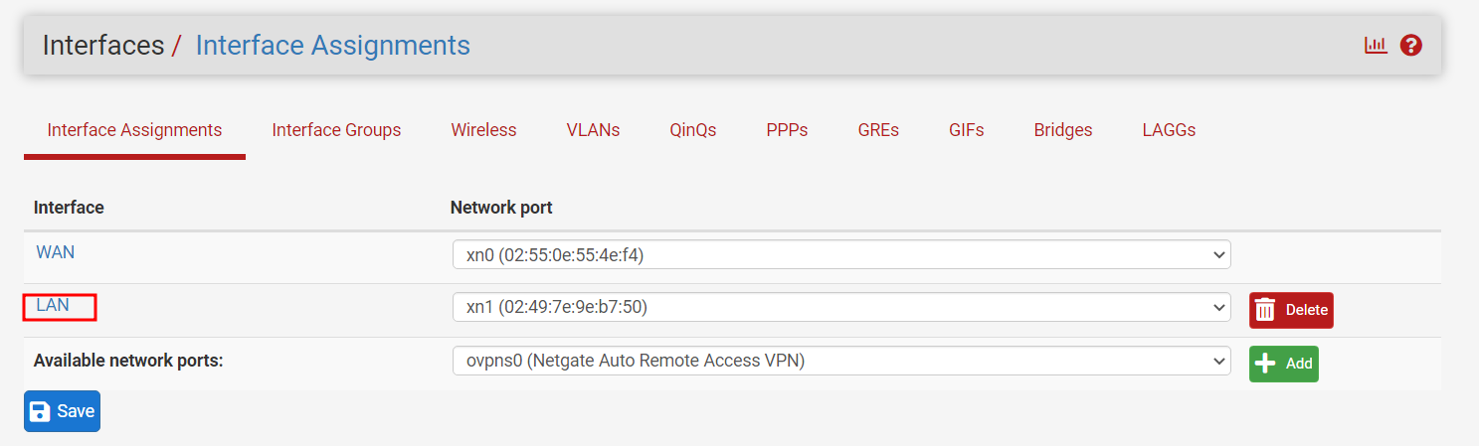Add the available network port
The width and height of the screenshot is (1479, 446).
[x=1283, y=364]
